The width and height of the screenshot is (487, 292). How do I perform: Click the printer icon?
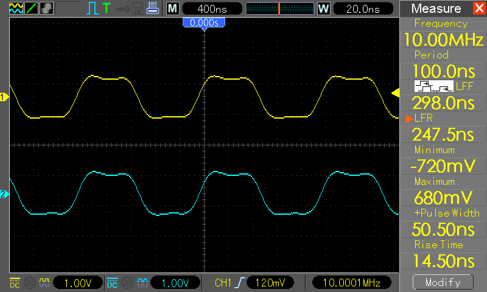coord(153,8)
